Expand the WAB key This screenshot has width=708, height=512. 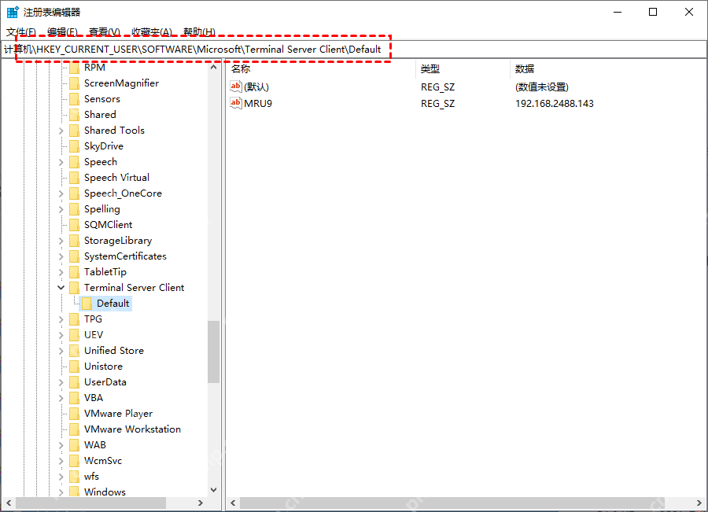[61, 445]
